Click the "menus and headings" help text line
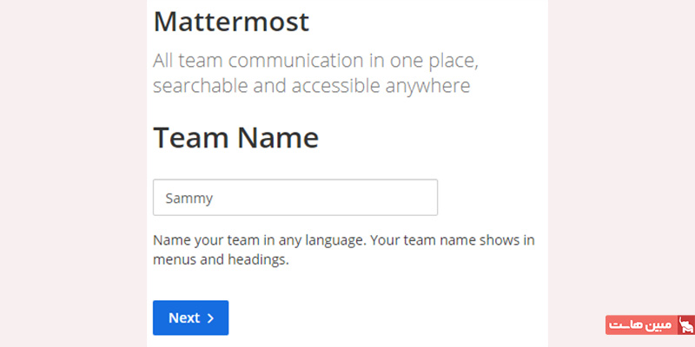Screen dimensions: 695x347 click(x=220, y=259)
